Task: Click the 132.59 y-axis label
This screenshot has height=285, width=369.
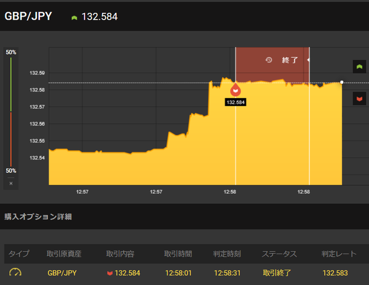Action: click(x=37, y=73)
